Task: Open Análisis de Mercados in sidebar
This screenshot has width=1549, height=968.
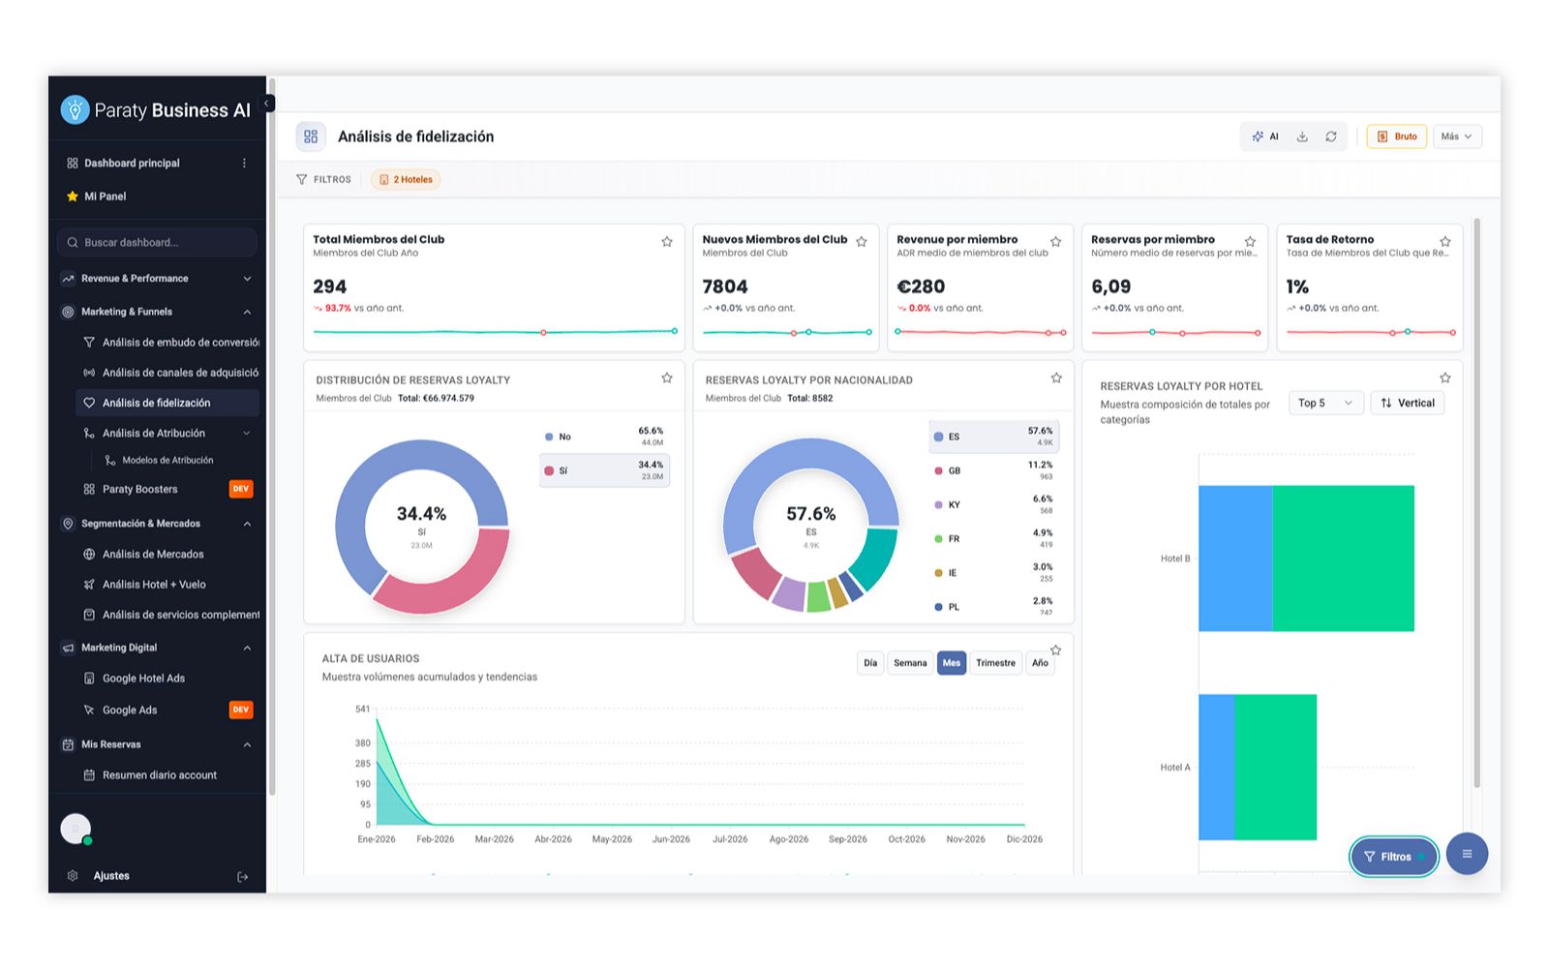Action: [153, 555]
